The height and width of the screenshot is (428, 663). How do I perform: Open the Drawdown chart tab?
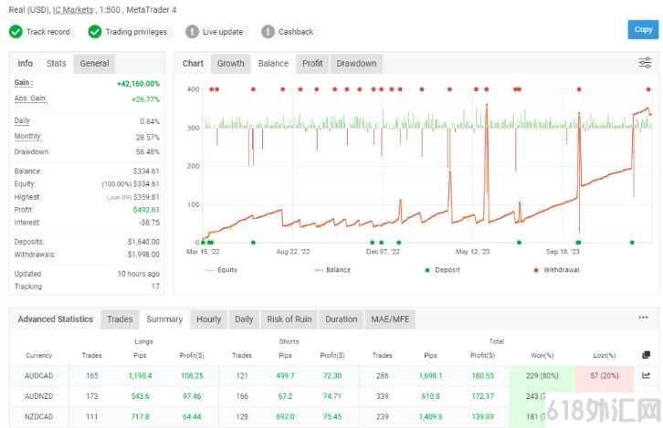pos(356,63)
